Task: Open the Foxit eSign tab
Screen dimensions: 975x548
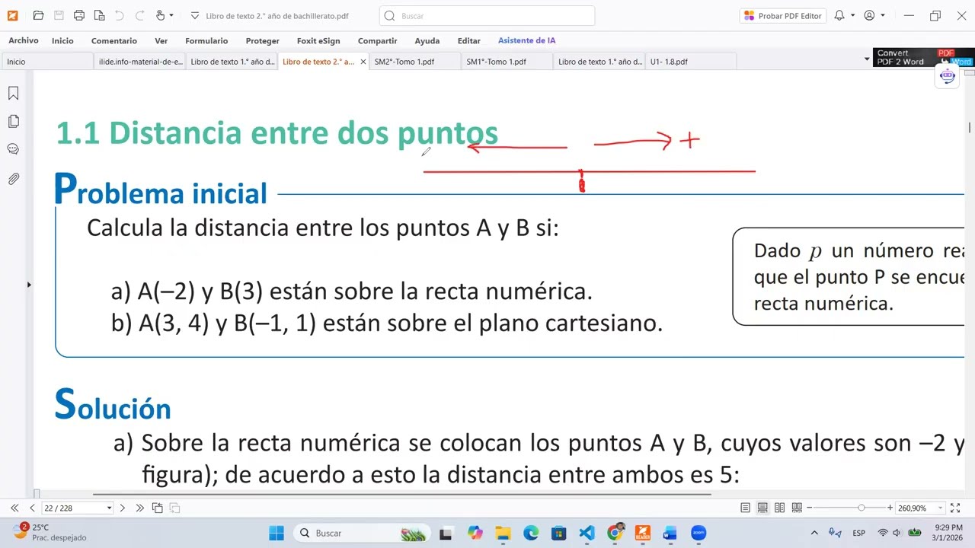Action: tap(318, 40)
